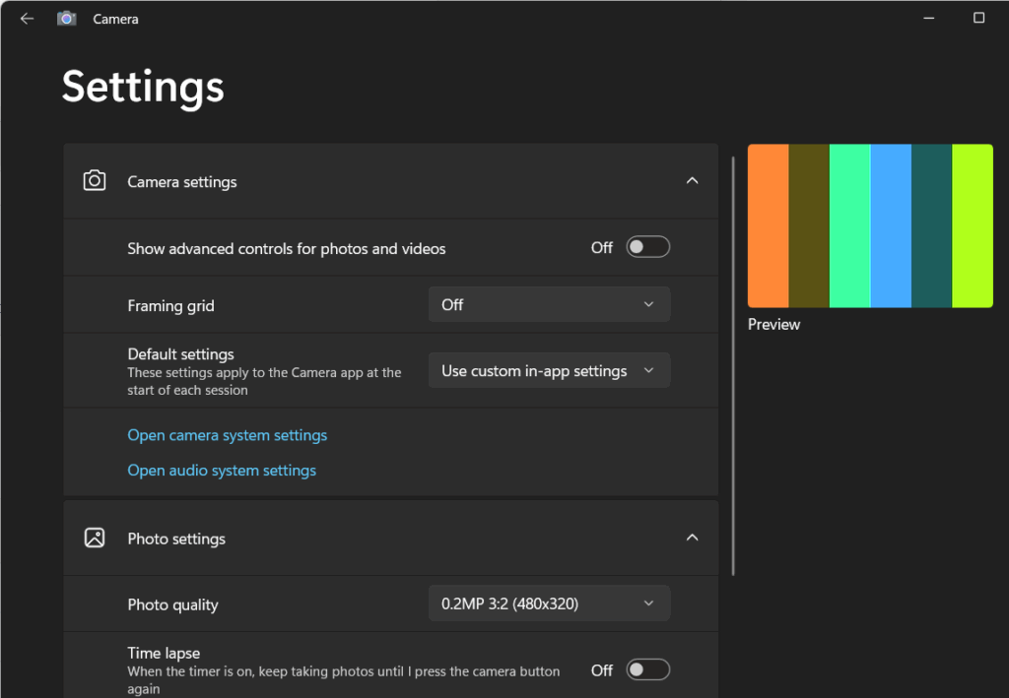Click the lime green stripe in preview
The height and width of the screenshot is (698, 1009).
pyautogui.click(x=973, y=225)
